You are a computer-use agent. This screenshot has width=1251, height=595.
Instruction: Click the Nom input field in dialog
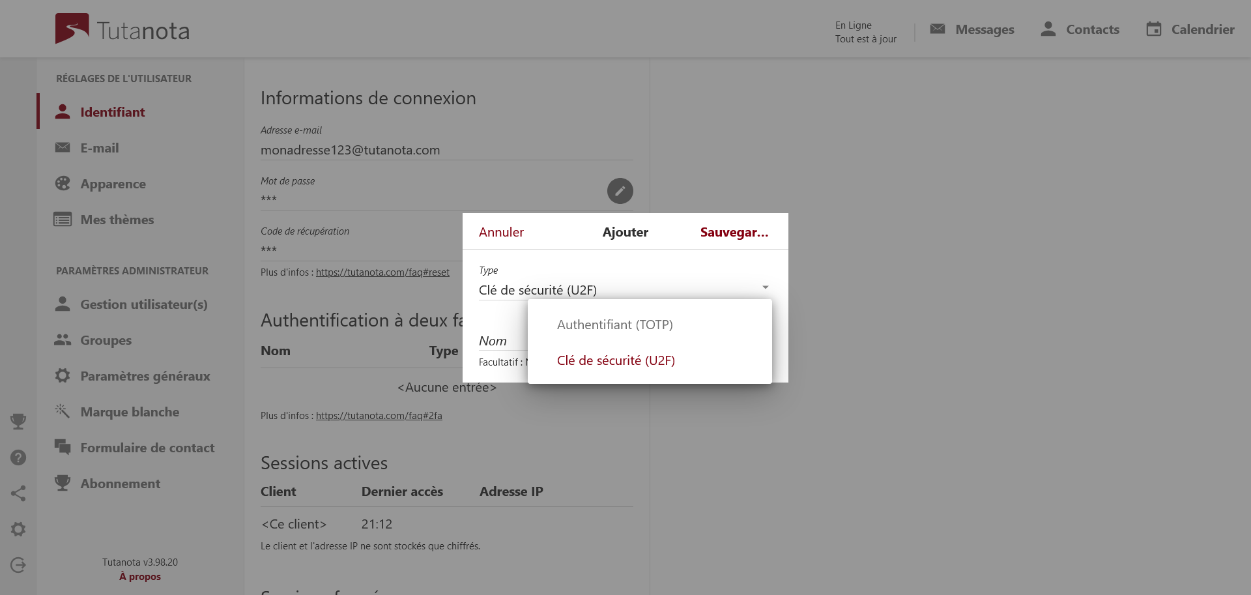[502, 341]
